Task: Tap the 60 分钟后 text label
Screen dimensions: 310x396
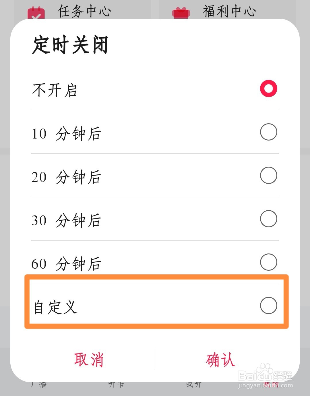Action: tap(66, 264)
